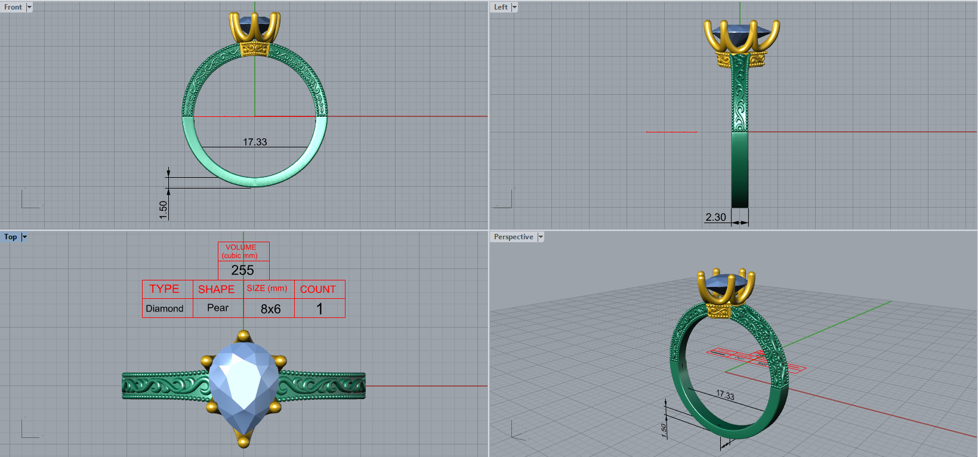Open the Top viewport dropdown arrow

point(24,237)
